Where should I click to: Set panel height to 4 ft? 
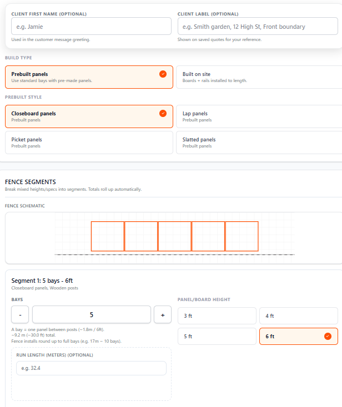pyautogui.click(x=298, y=316)
